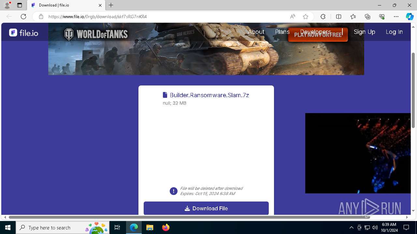Open File Explorer from taskbar
The width and height of the screenshot is (417, 234).
coord(150,227)
